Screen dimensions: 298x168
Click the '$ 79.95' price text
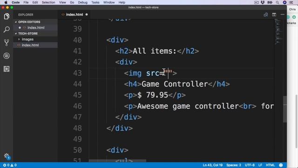pyautogui.click(x=153, y=95)
